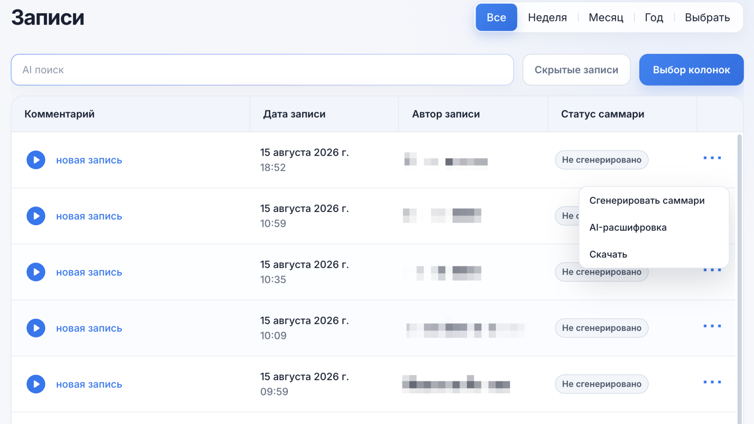Choose custom period with Выбрать
The image size is (754, 424).
707,17
